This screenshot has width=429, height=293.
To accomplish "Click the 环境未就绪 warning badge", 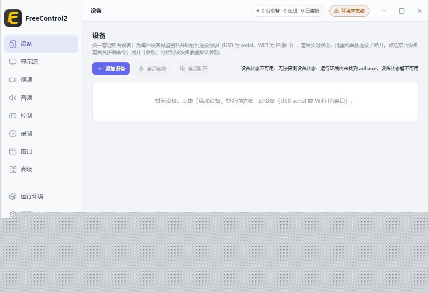I will coord(349,11).
